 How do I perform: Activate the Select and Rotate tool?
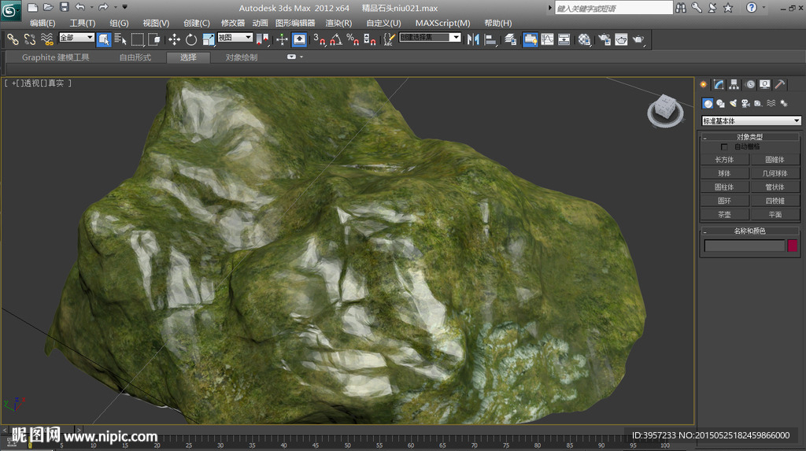point(191,39)
